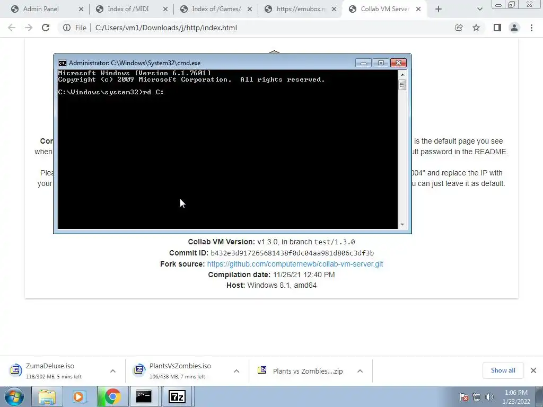Open the Plants vs Zombies zip download
The width and height of the screenshot is (543, 407).
pyautogui.click(x=308, y=371)
